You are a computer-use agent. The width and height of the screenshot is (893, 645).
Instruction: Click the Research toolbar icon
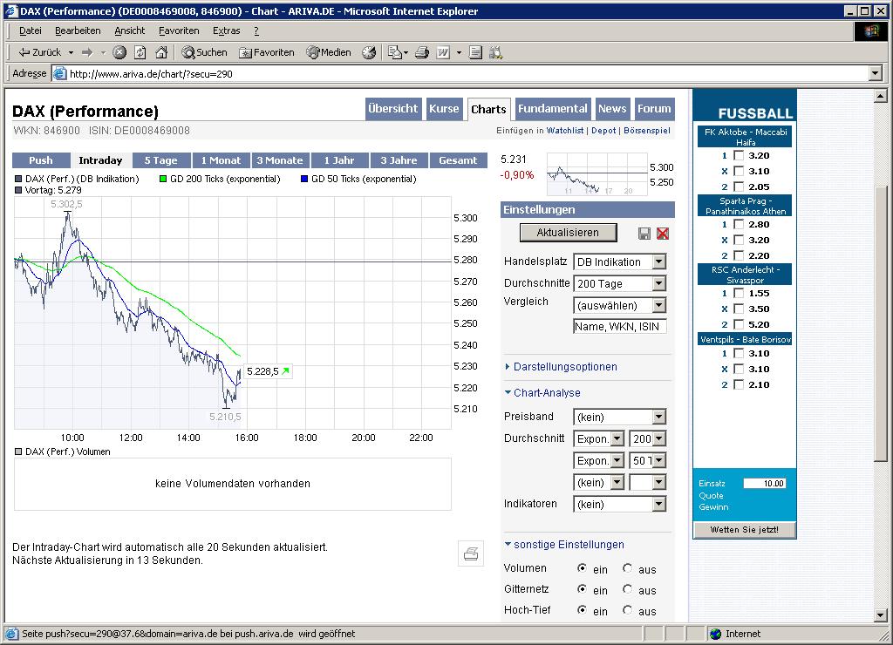pos(495,52)
